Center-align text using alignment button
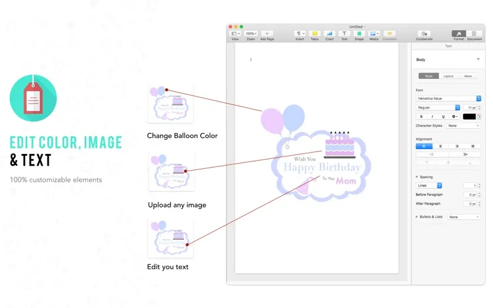This screenshot has height=308, width=493. coord(440,146)
